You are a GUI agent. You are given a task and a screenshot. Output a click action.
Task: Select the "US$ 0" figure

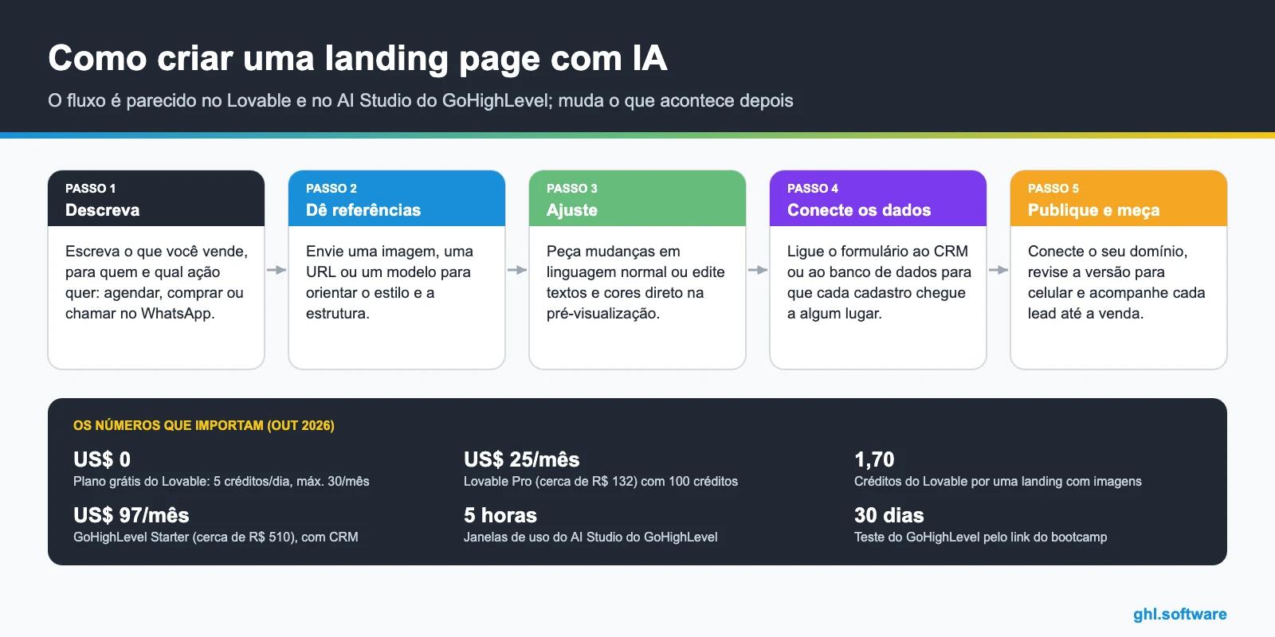[x=102, y=459]
